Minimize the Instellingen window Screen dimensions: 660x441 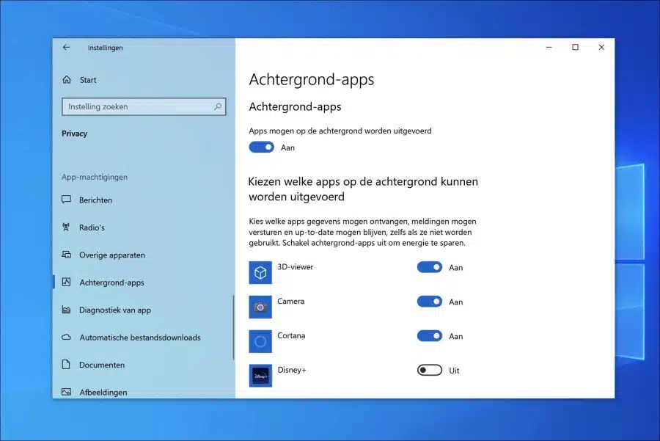[x=549, y=47]
